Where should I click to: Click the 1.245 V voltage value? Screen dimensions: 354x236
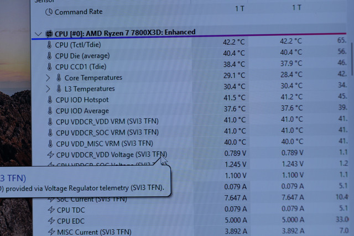point(235,165)
